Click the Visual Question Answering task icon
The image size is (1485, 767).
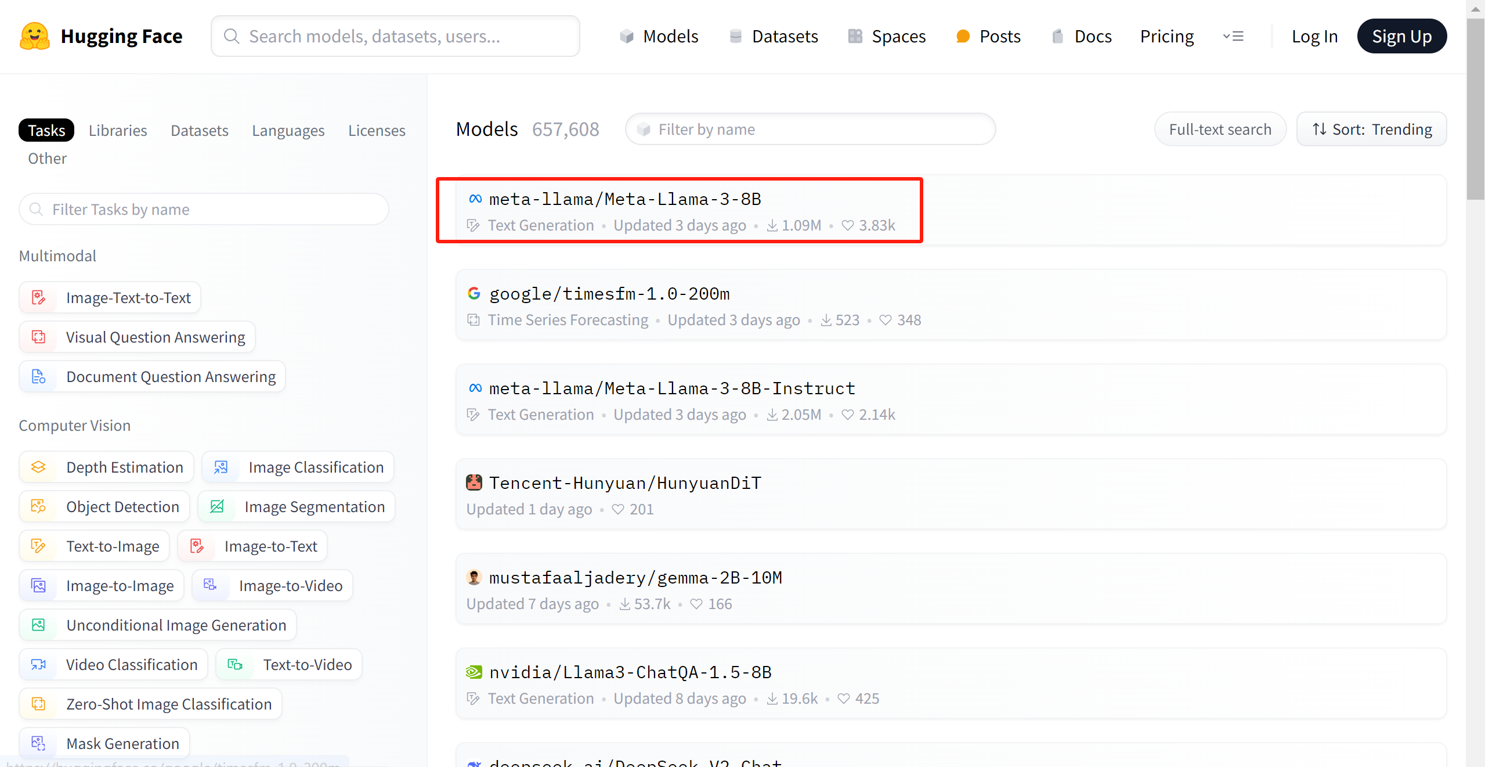point(38,337)
